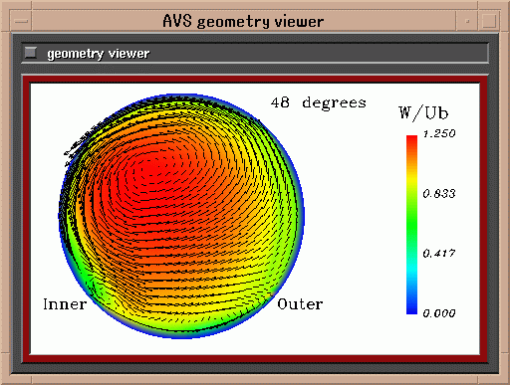Click the 0.417 legend value
This screenshot has height=385, width=510.
(439, 254)
